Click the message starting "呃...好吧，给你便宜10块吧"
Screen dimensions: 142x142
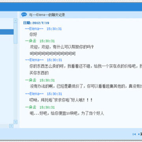coord(67,113)
